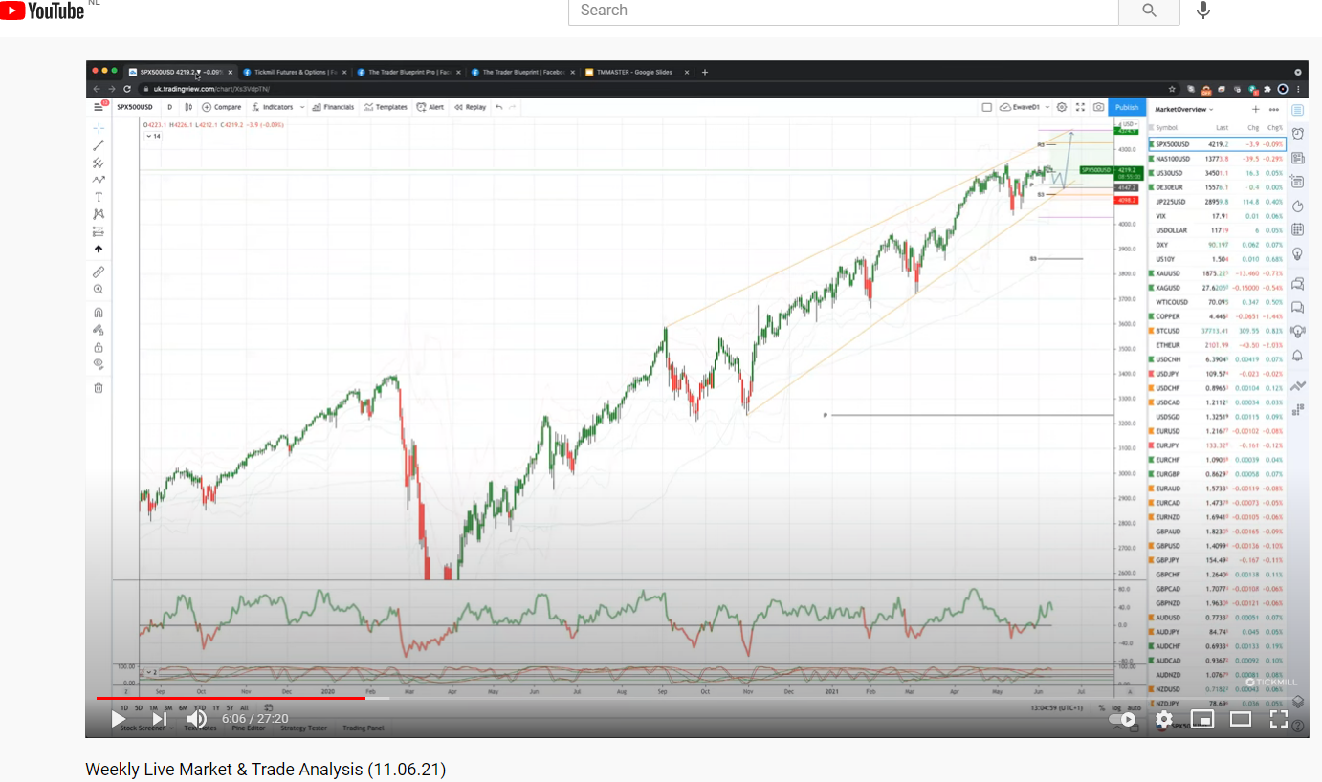
Task: Select the crosshair cursor tool
Action: pos(99,127)
